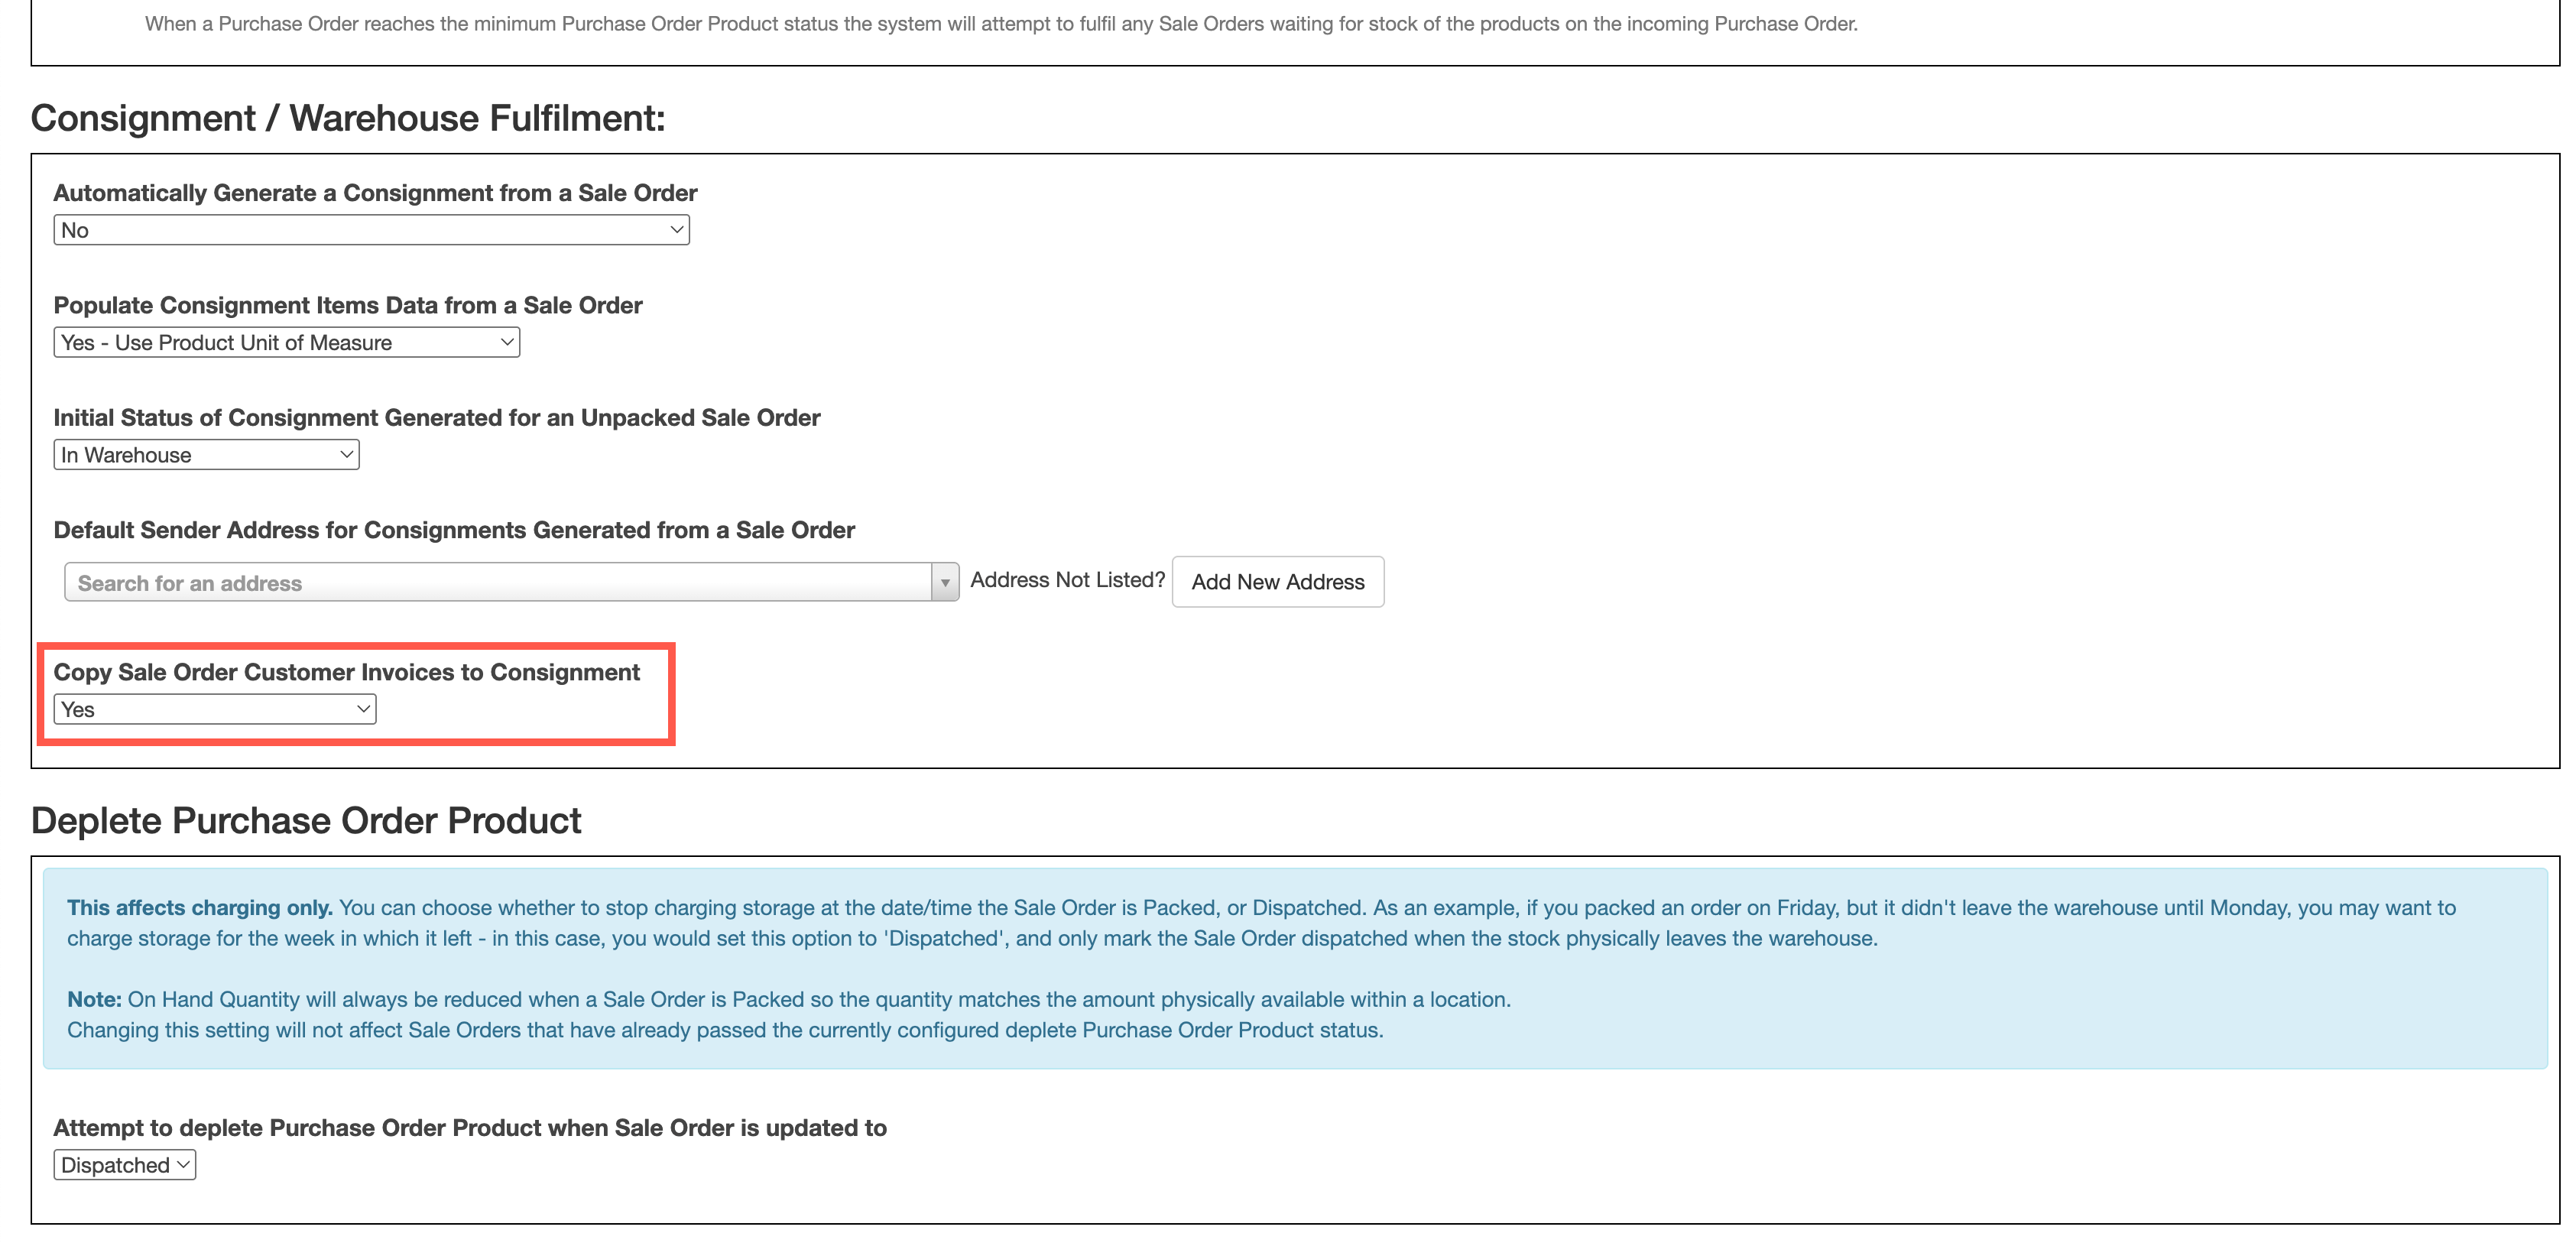Click the bold 'Note:' text

pyautogui.click(x=94, y=1000)
